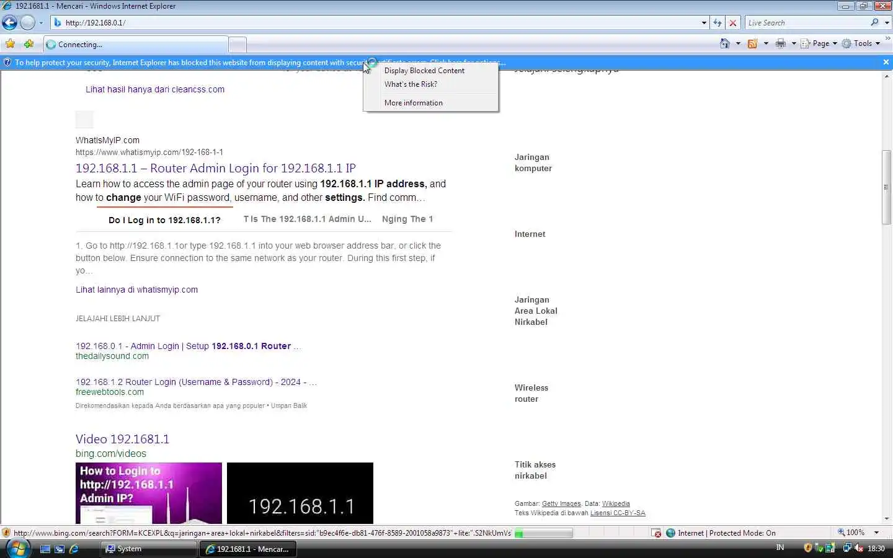Viewport: 893px width, 558px height.
Task: Open the search provider options dropdown
Action: pos(887,23)
